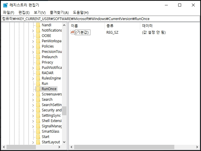This screenshot has height=151, width=201.
Task: Open the 즐겨찾기(A) menu
Action: 59,12
